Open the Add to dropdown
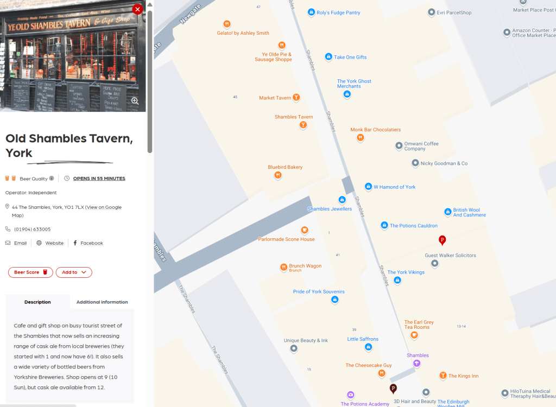556x407 pixels. pyautogui.click(x=74, y=272)
